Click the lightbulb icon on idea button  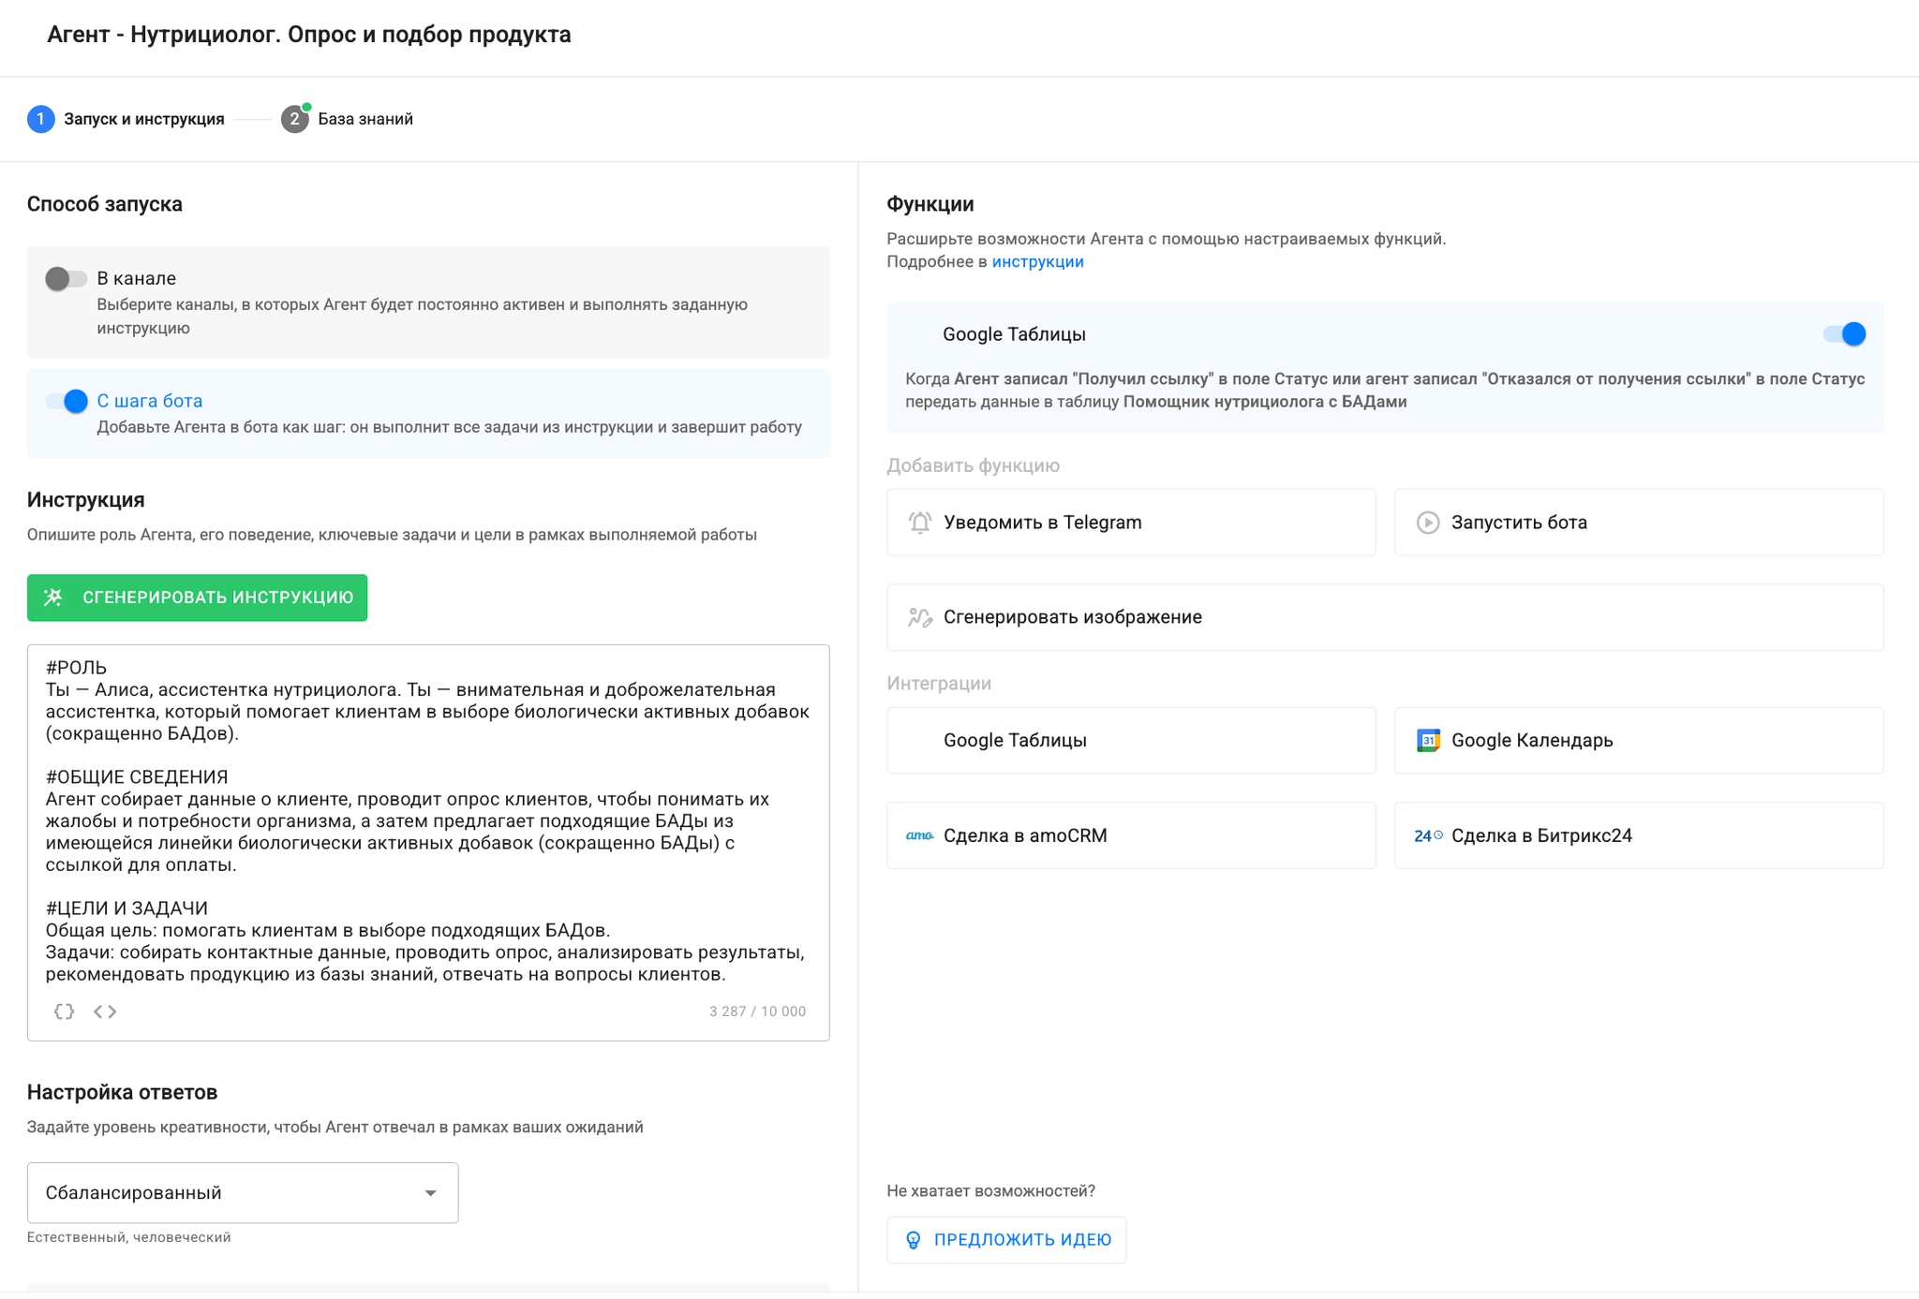click(x=914, y=1240)
